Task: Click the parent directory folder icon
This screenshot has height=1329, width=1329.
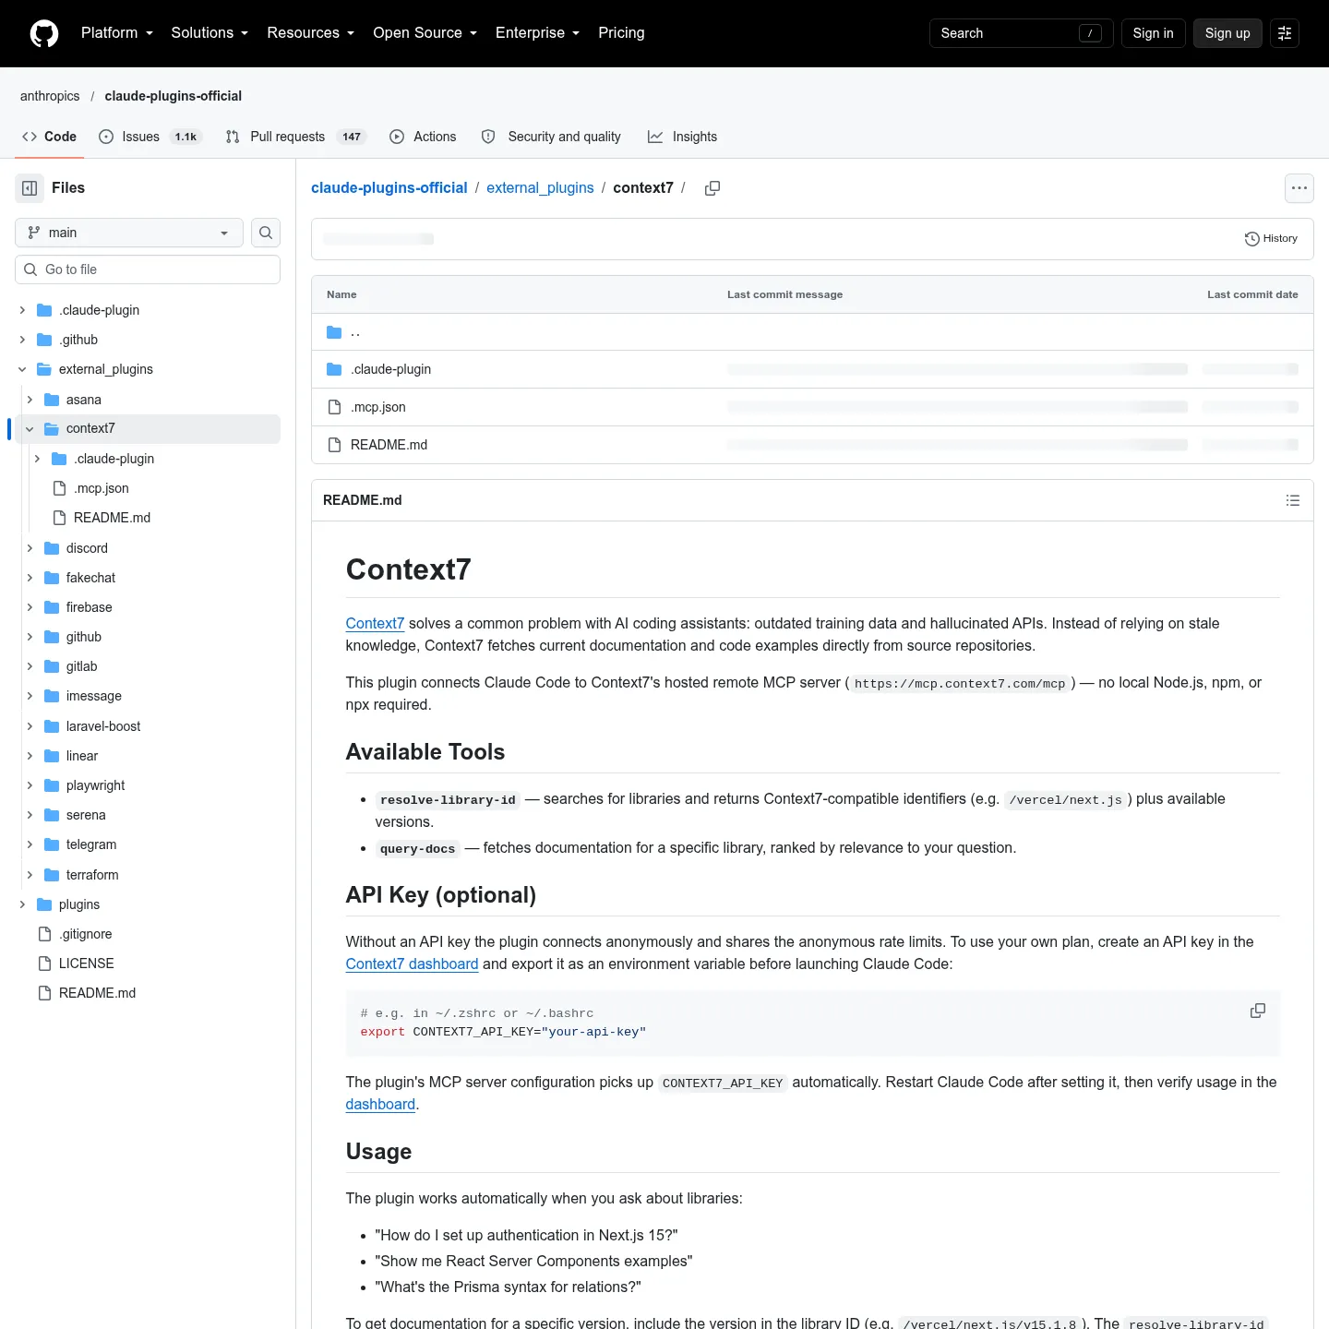Action: pos(334,332)
